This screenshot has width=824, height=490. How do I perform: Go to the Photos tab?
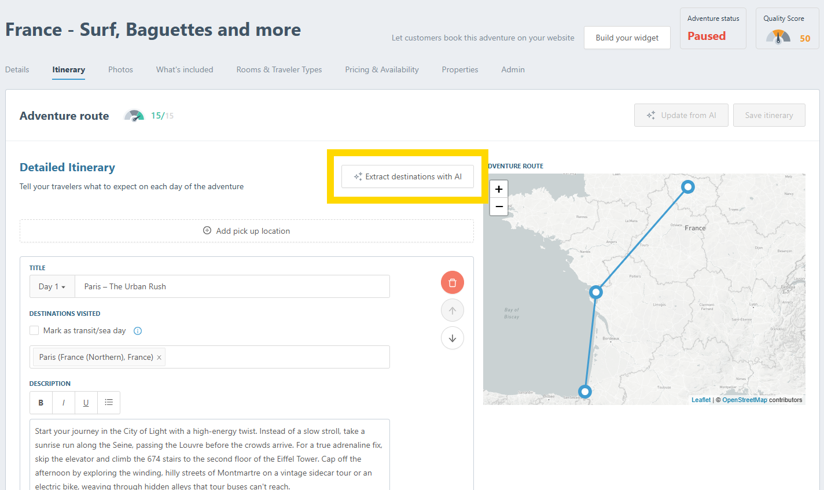[120, 69]
